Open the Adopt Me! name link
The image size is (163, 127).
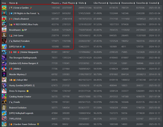click(18, 80)
